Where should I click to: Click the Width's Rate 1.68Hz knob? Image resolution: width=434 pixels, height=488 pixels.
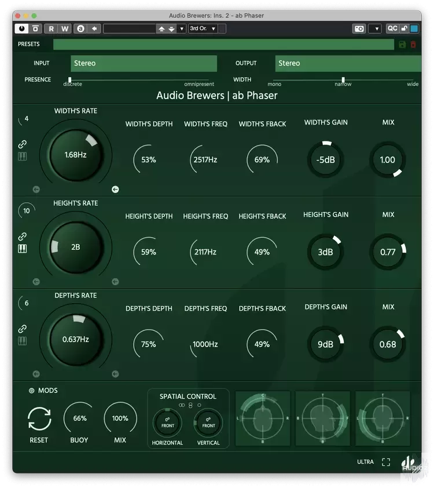tap(76, 155)
